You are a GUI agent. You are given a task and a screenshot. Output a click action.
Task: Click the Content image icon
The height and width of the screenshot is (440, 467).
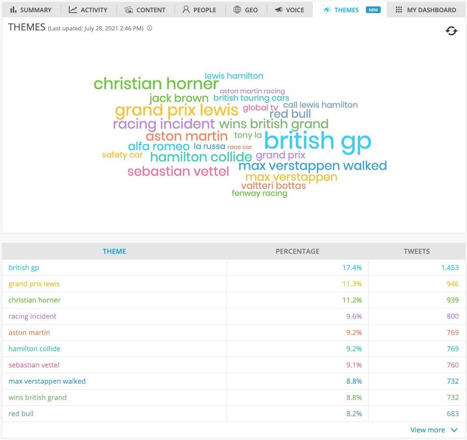pyautogui.click(x=129, y=10)
